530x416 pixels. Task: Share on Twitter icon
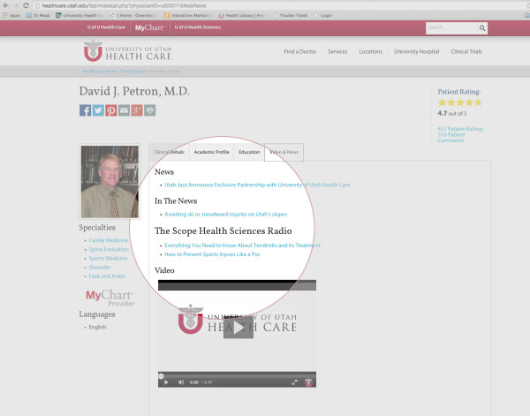click(98, 110)
